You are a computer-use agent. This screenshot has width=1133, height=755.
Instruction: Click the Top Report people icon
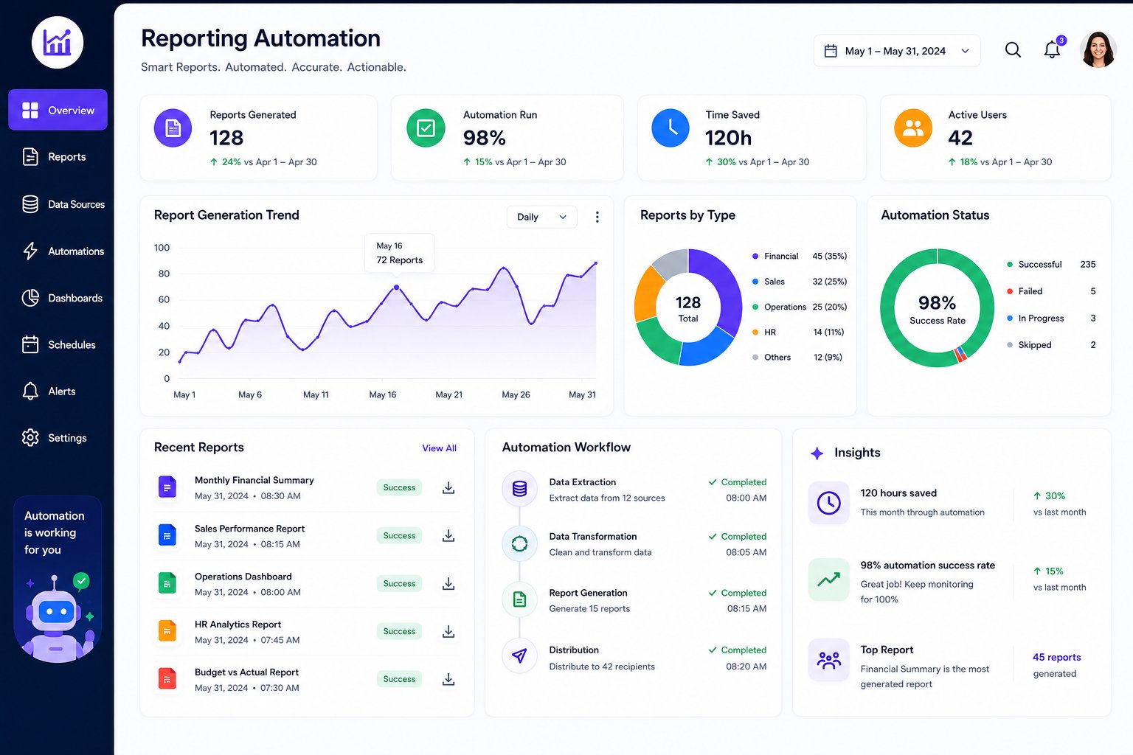coord(828,660)
